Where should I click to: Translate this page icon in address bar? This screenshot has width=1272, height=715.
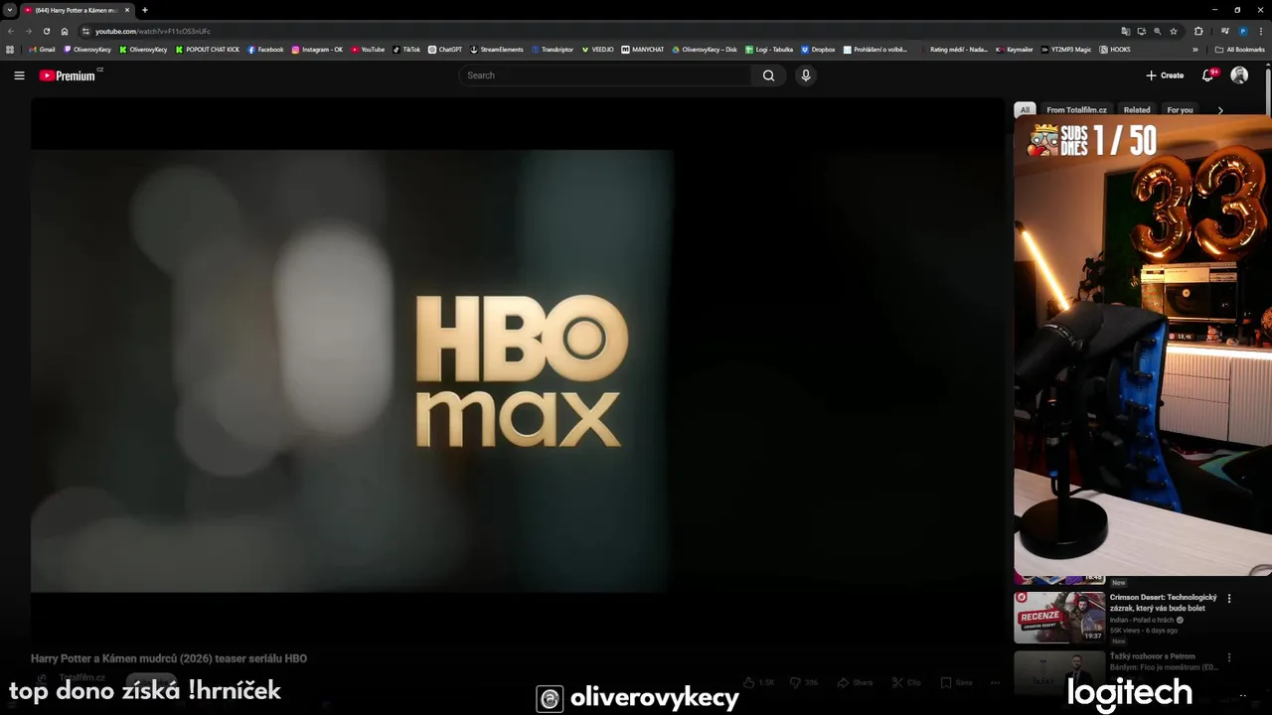[1126, 31]
